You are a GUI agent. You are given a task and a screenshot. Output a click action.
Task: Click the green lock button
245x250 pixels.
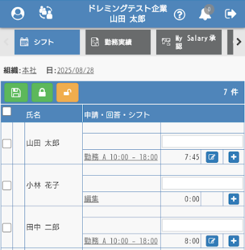(x=42, y=93)
